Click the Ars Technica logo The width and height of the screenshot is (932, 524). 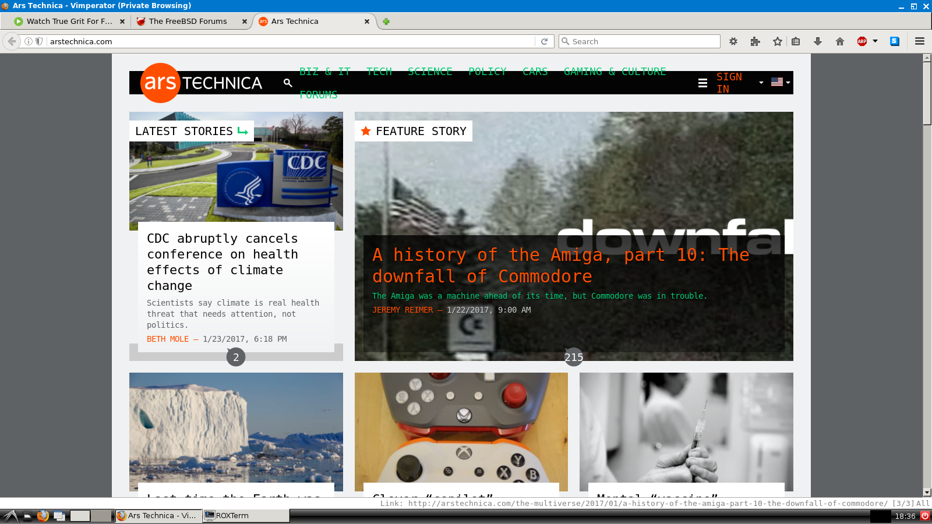(202, 83)
